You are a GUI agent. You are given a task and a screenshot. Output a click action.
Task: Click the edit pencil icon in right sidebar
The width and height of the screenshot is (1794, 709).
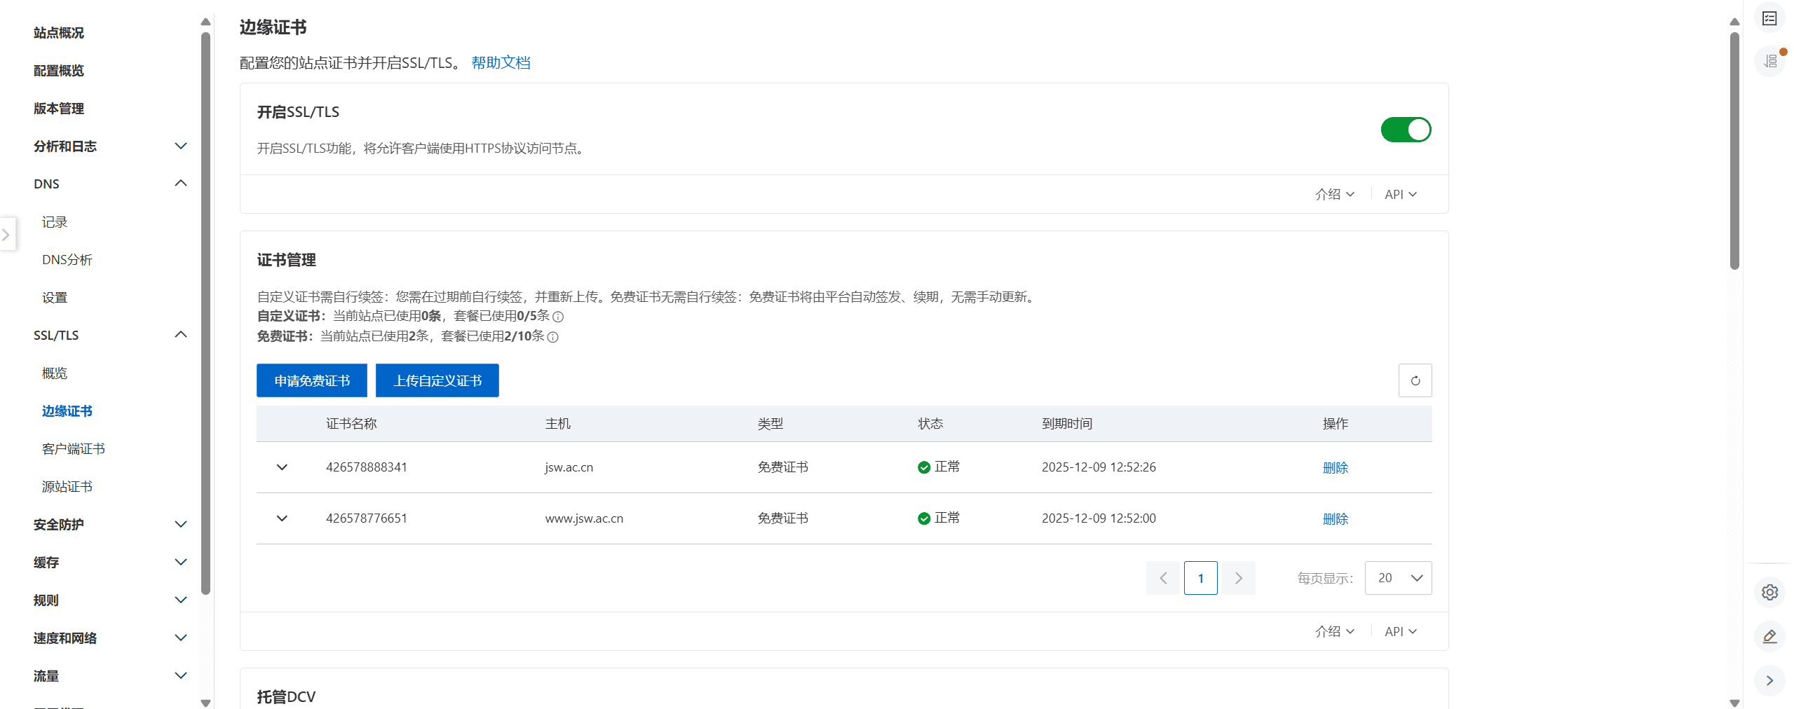1769,636
